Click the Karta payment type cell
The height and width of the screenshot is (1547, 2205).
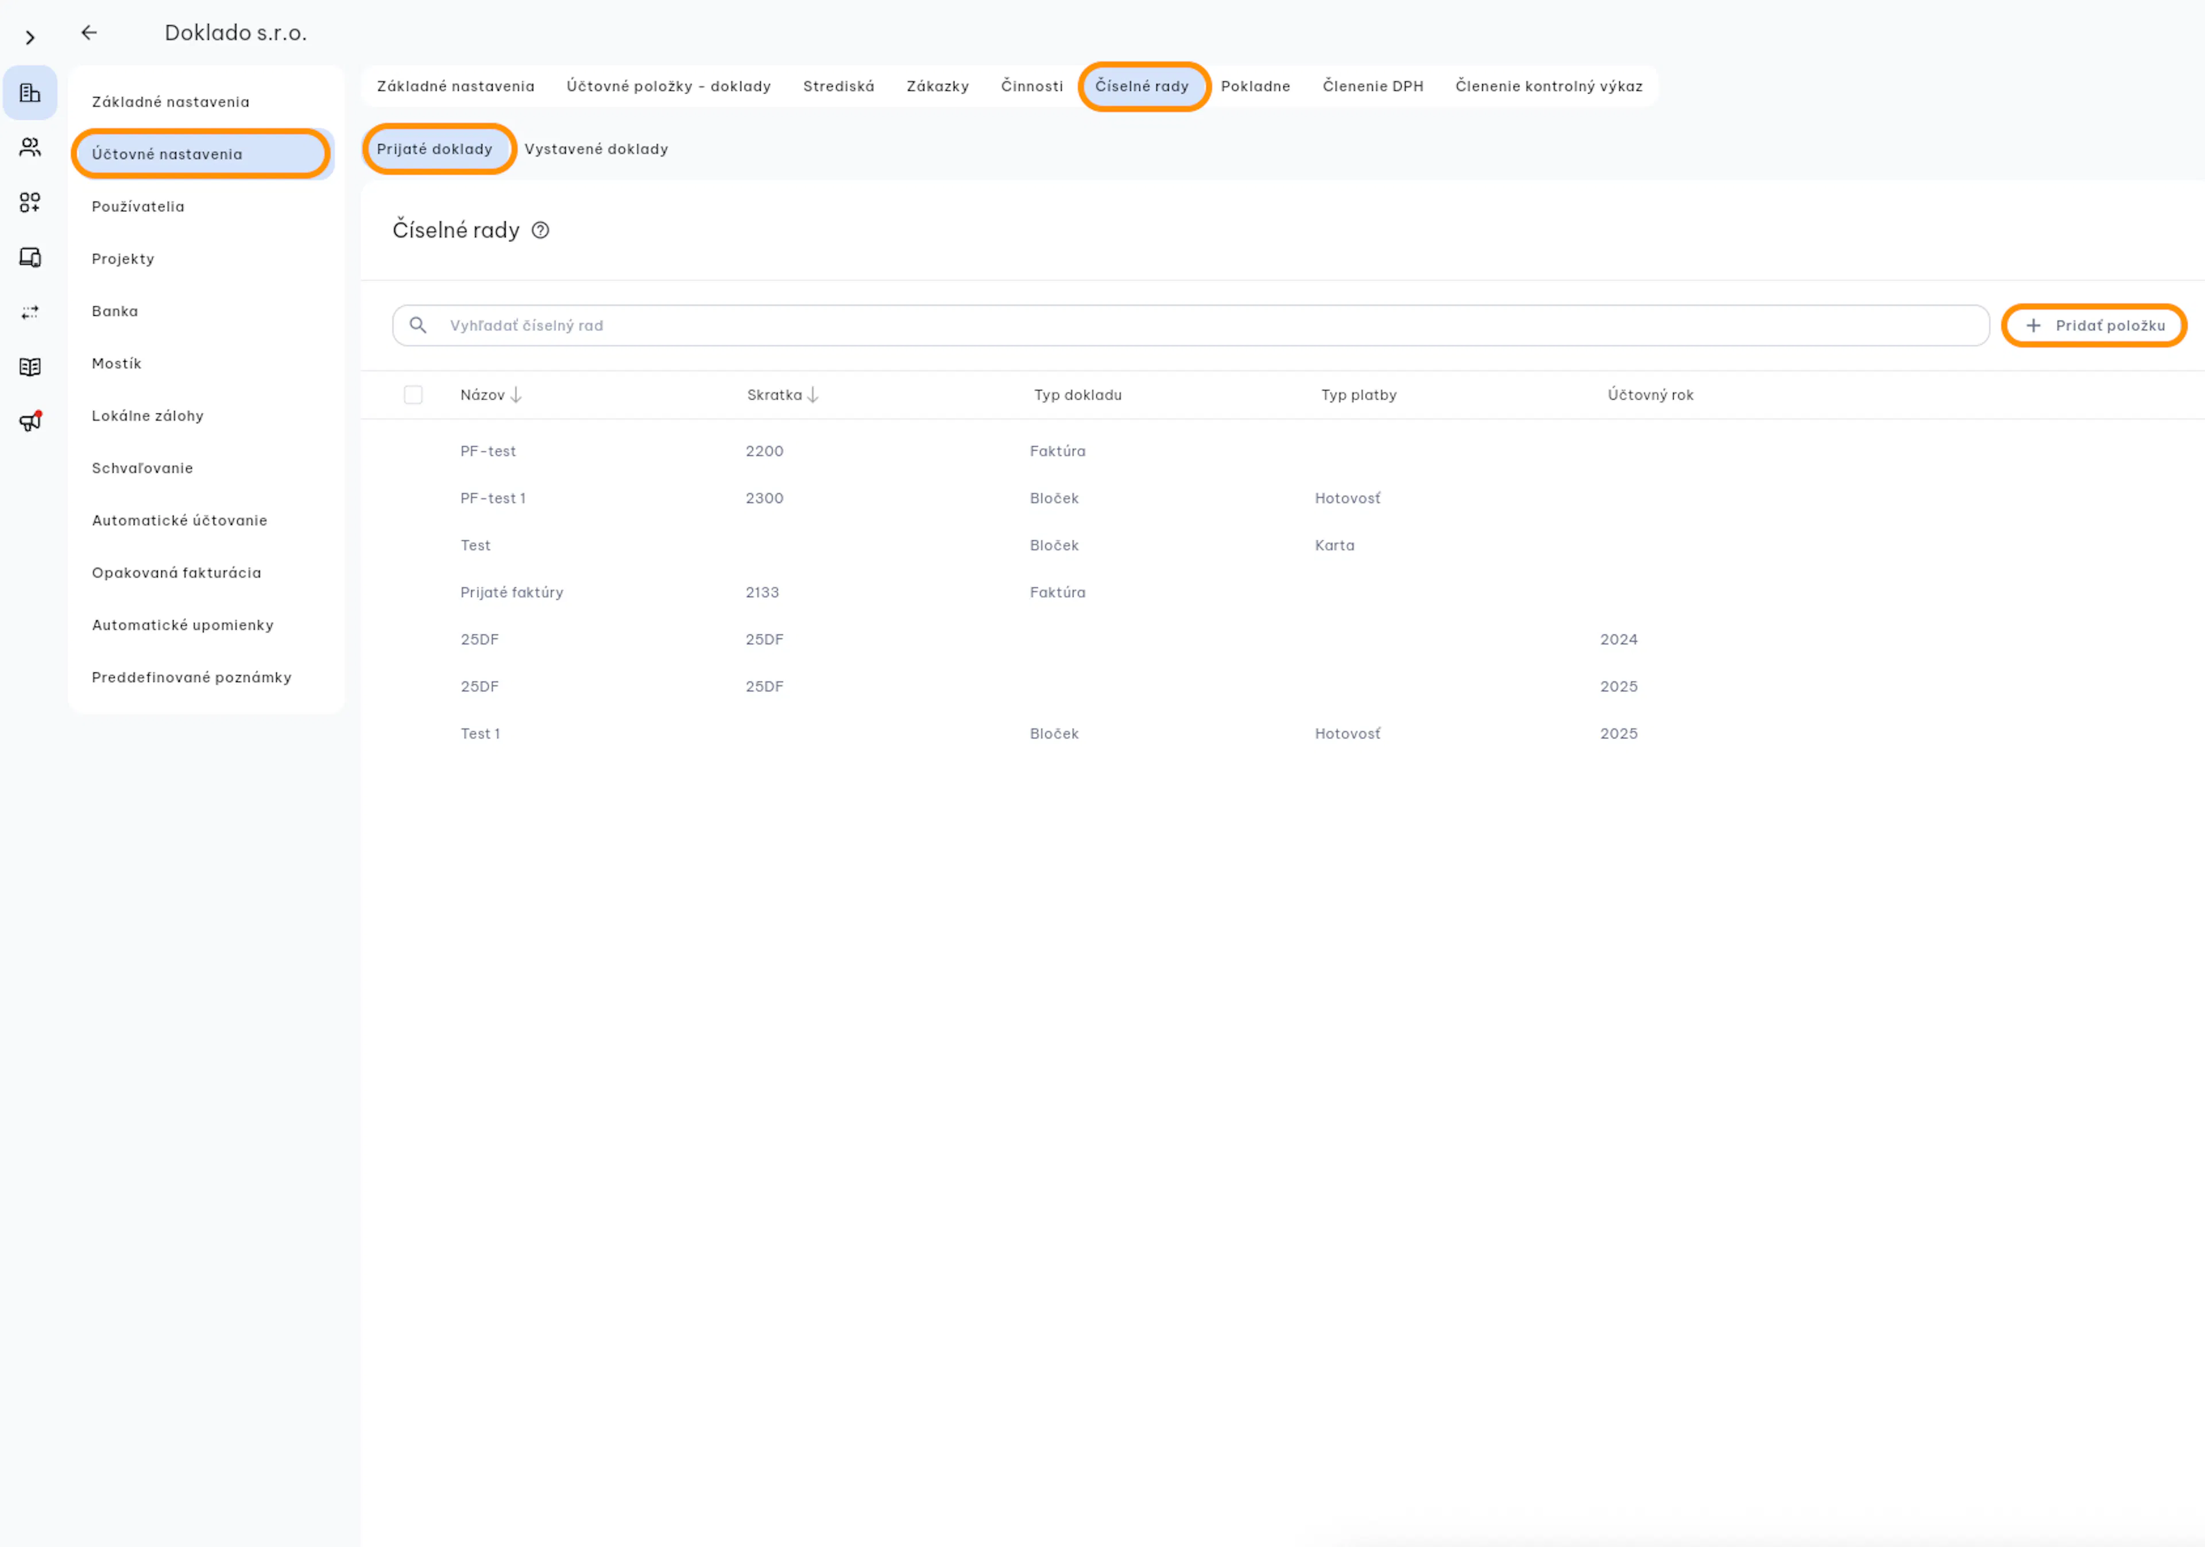[x=1335, y=546]
